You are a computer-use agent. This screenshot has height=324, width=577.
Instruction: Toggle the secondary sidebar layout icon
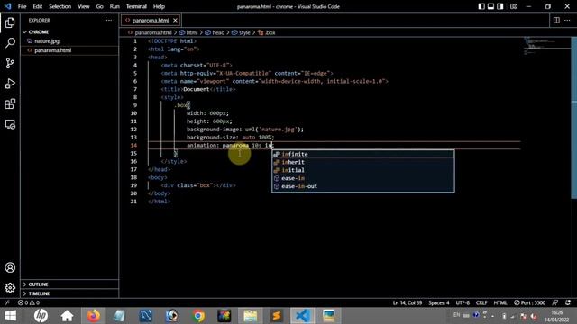500,6
